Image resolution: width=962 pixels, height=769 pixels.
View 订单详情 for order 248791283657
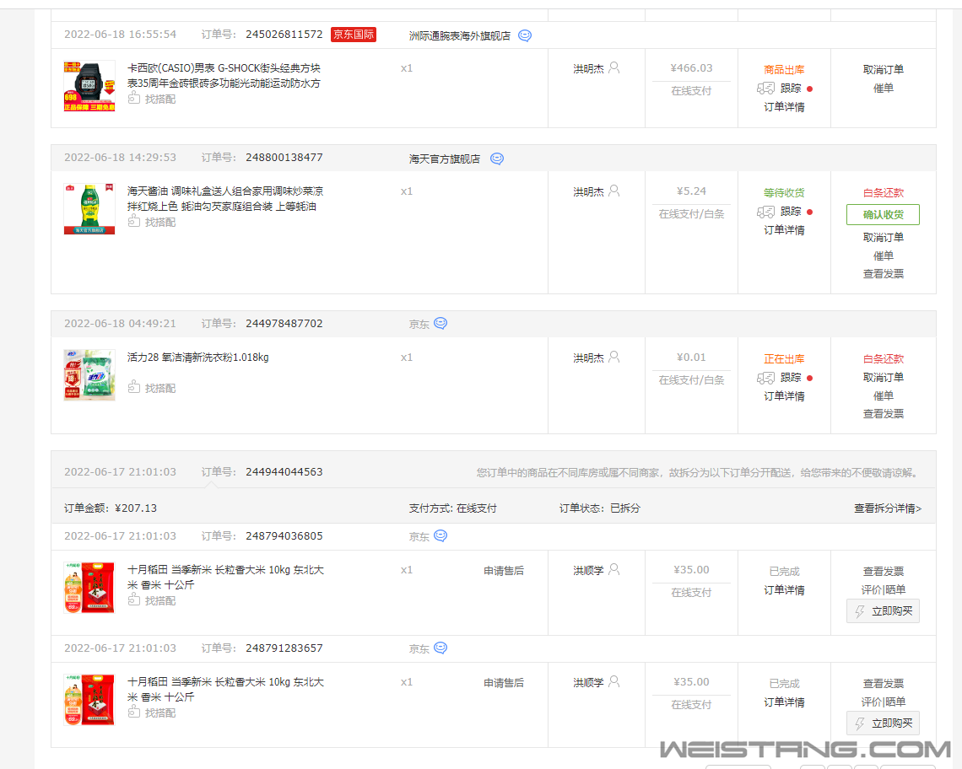(x=784, y=702)
